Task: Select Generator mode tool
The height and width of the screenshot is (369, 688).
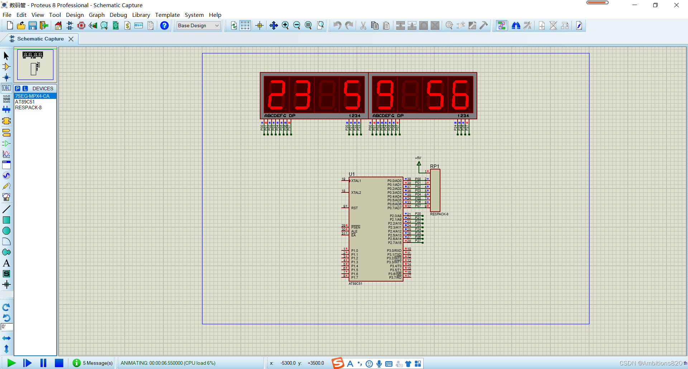Action: 6,176
